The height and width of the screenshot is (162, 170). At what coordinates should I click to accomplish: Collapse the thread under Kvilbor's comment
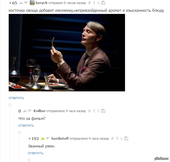20,133
